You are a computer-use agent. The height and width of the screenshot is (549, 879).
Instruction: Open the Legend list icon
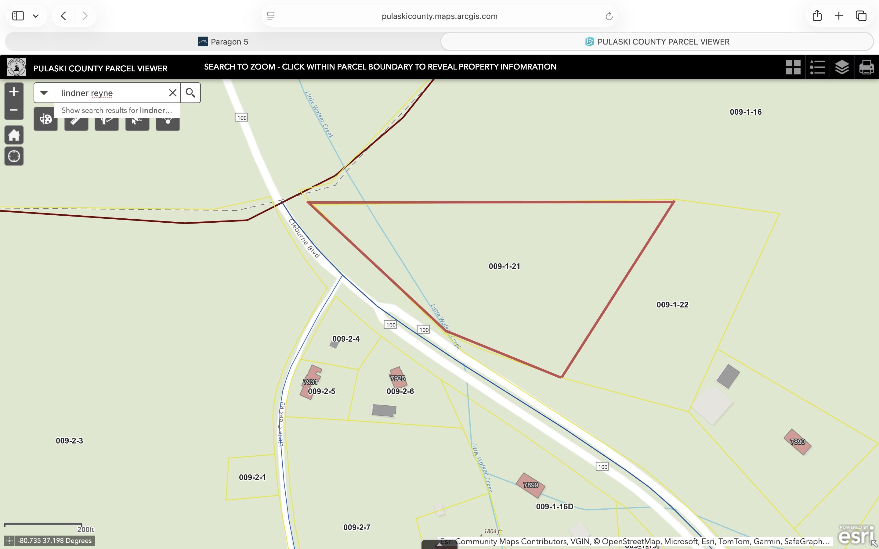click(x=817, y=67)
